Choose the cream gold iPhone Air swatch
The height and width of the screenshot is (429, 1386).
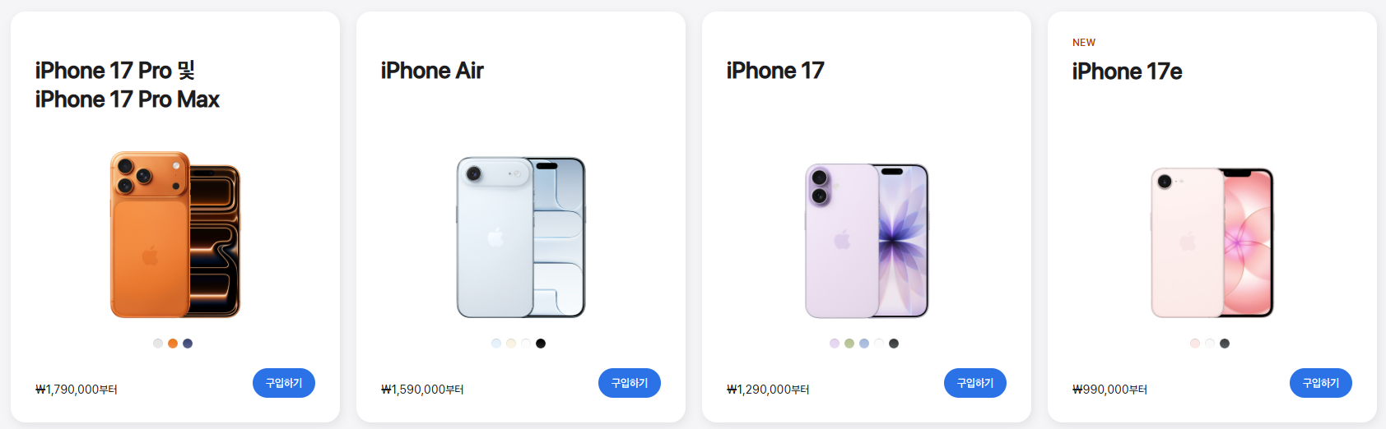coord(511,344)
